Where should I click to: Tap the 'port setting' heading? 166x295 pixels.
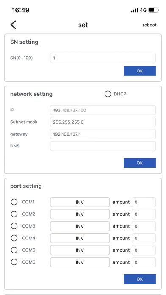pyautogui.click(x=26, y=186)
